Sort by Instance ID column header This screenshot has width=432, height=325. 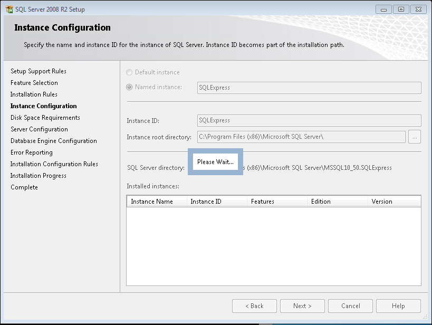coord(217,202)
